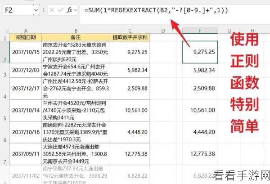This screenshot has width=270, height=184.
Task: Expand the dropdown arrow beside fx
Action: [76, 10]
